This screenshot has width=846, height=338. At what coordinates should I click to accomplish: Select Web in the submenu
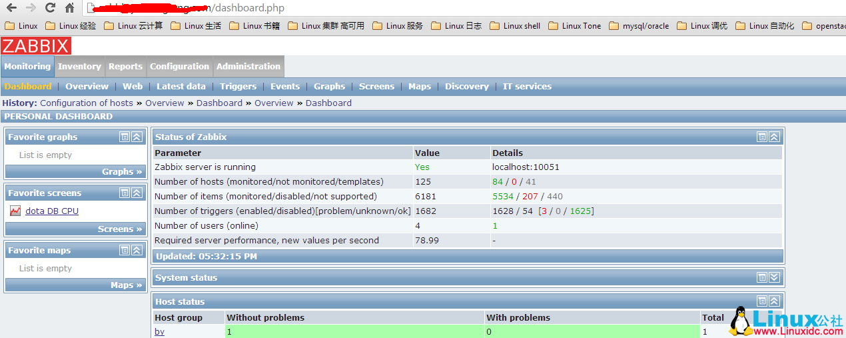[x=133, y=86]
